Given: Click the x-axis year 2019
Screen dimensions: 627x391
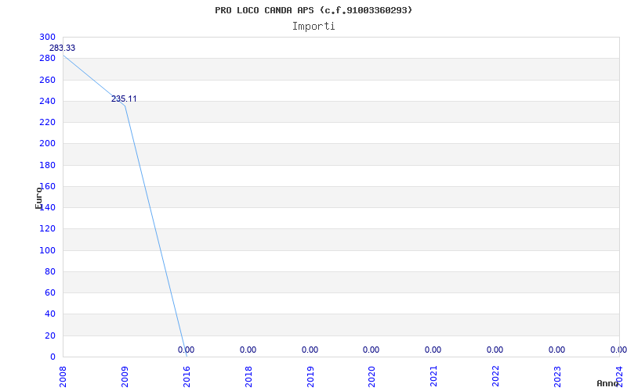Looking at the screenshot, I should pos(310,377).
